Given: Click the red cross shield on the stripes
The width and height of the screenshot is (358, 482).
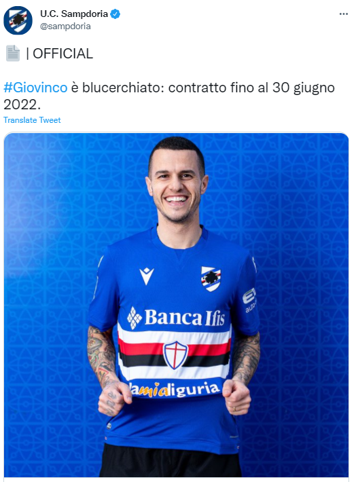Looking at the screenshot, I should pyautogui.click(x=175, y=355).
